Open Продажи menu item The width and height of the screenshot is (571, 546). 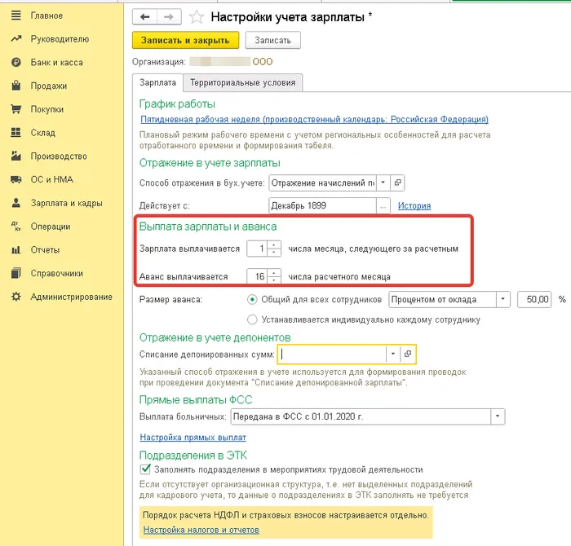coord(49,86)
